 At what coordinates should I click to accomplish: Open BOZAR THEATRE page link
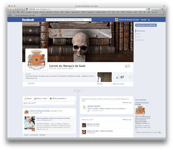tap(94, 106)
